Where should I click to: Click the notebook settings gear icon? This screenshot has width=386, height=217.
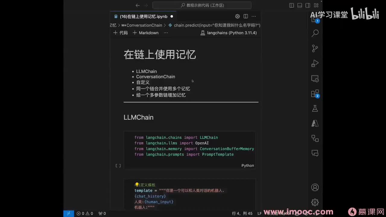(x=237, y=16)
